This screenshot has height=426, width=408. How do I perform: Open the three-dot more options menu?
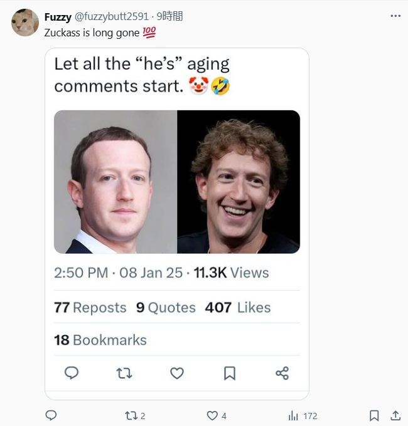(395, 16)
